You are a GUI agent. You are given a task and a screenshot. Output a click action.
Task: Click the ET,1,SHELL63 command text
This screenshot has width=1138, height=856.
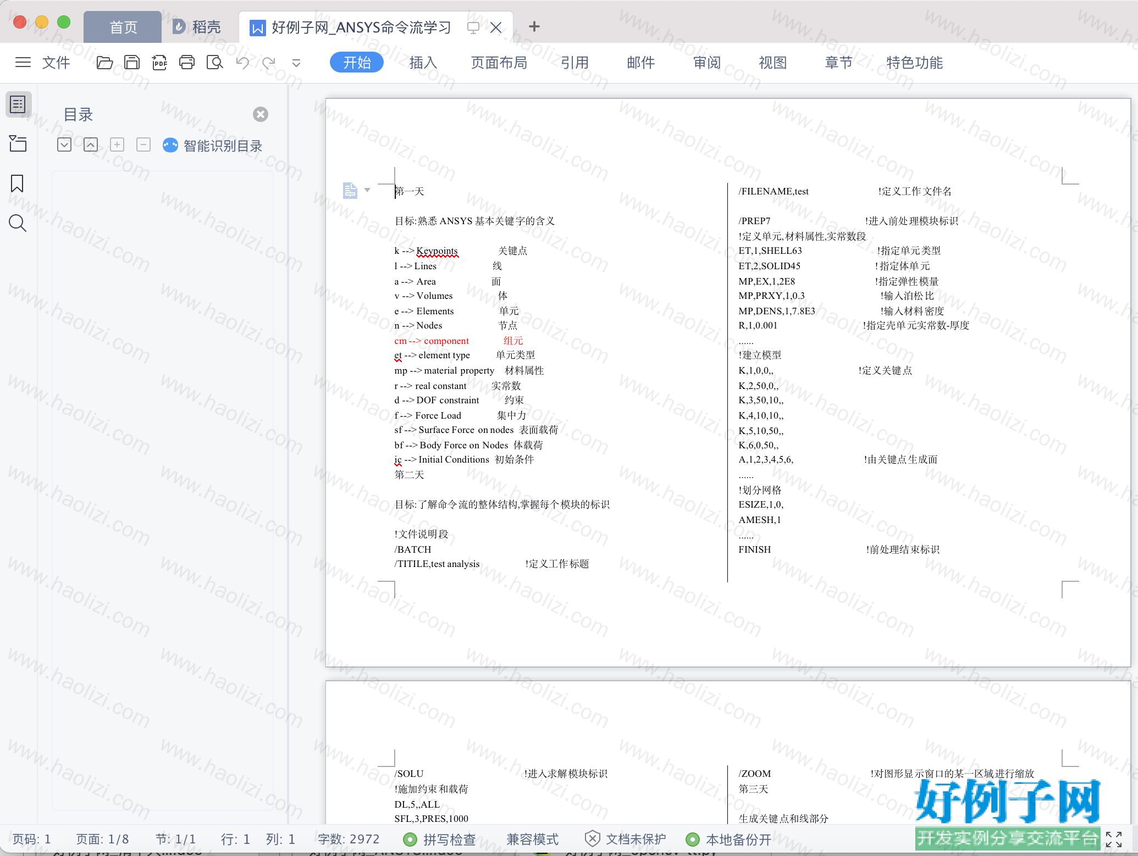click(770, 251)
